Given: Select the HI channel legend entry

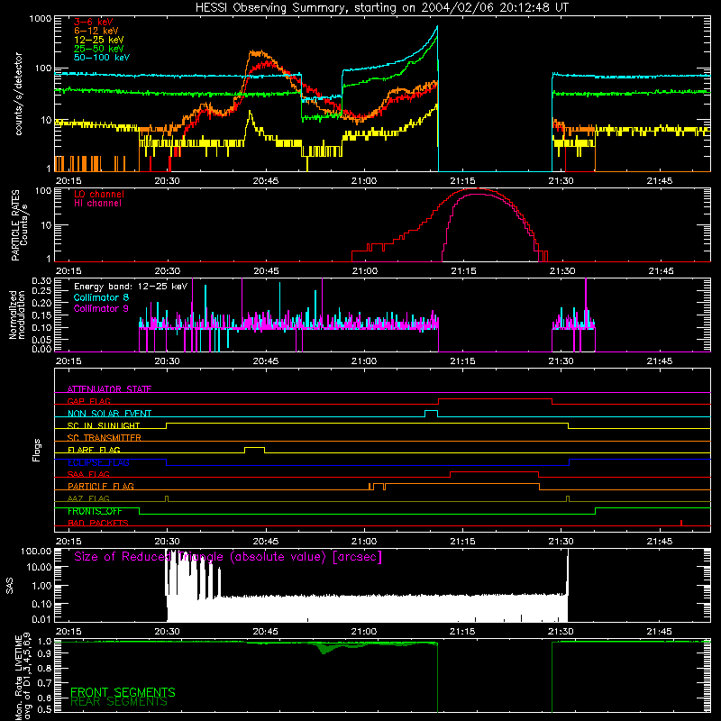Looking at the screenshot, I should 97,203.
